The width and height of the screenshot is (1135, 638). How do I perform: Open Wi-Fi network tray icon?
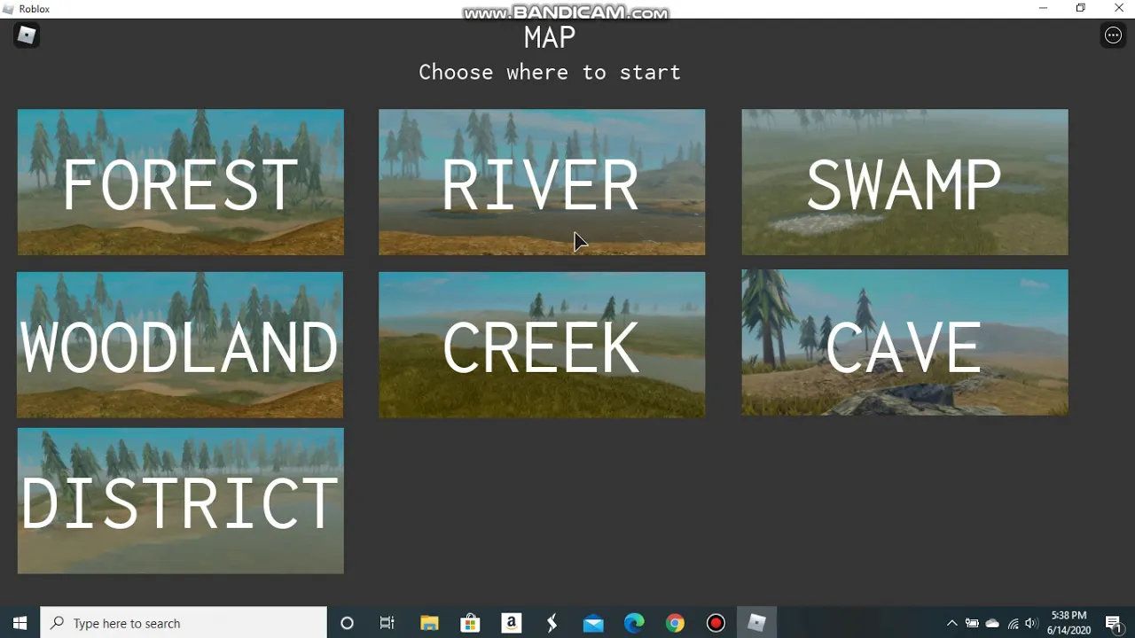click(x=1013, y=623)
